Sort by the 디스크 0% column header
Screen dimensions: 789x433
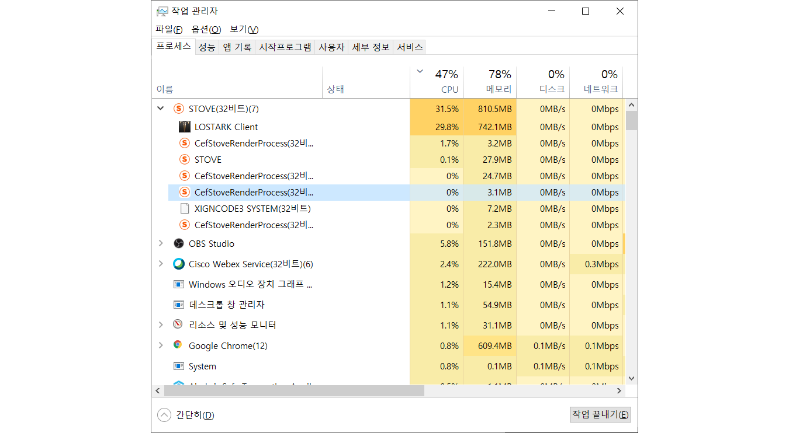coord(543,82)
